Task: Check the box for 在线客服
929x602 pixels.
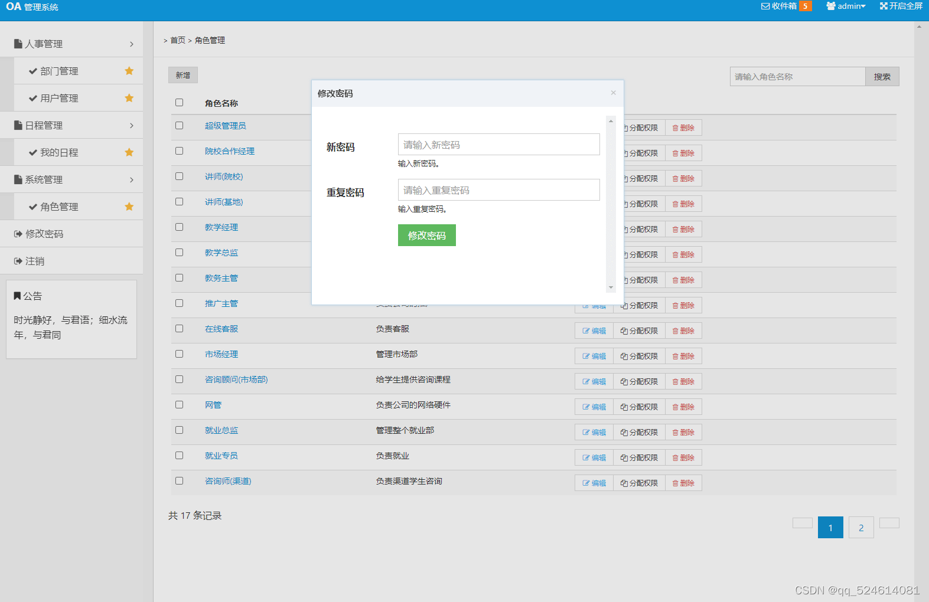Action: 179,329
